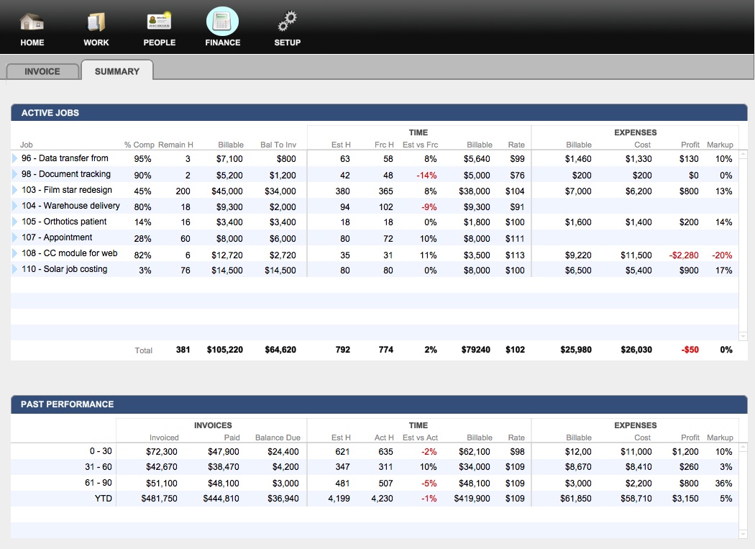Open the Setup gears icon
The image size is (755, 549).
click(287, 22)
